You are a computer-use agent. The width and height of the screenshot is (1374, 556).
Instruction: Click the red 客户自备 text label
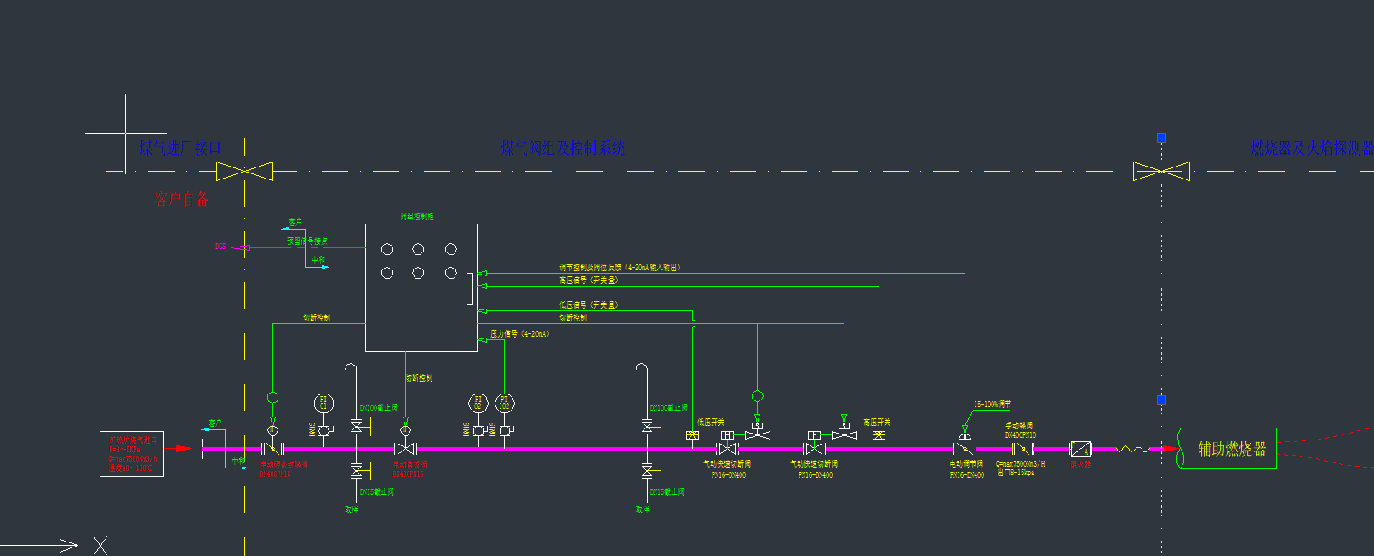[181, 199]
